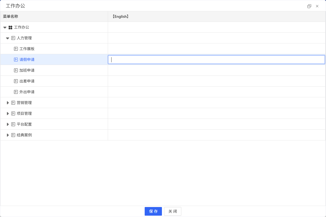
Task: Expand the 经典案例 tree node
Action: coord(8,135)
